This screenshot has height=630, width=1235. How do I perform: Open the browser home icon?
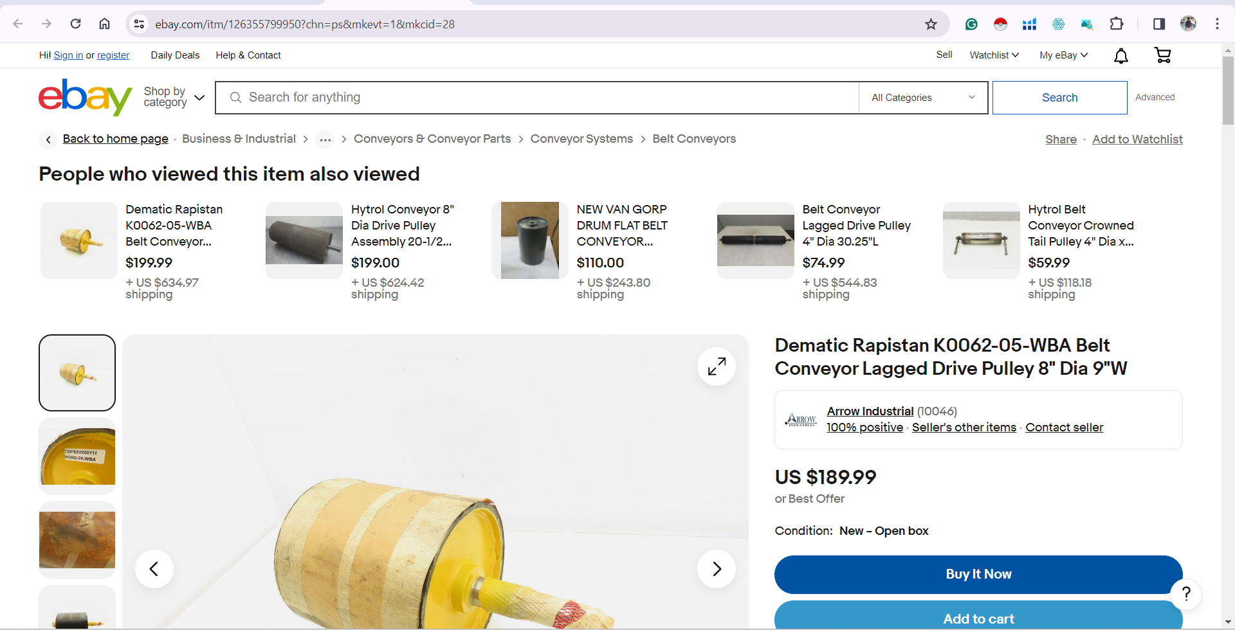pyautogui.click(x=104, y=24)
